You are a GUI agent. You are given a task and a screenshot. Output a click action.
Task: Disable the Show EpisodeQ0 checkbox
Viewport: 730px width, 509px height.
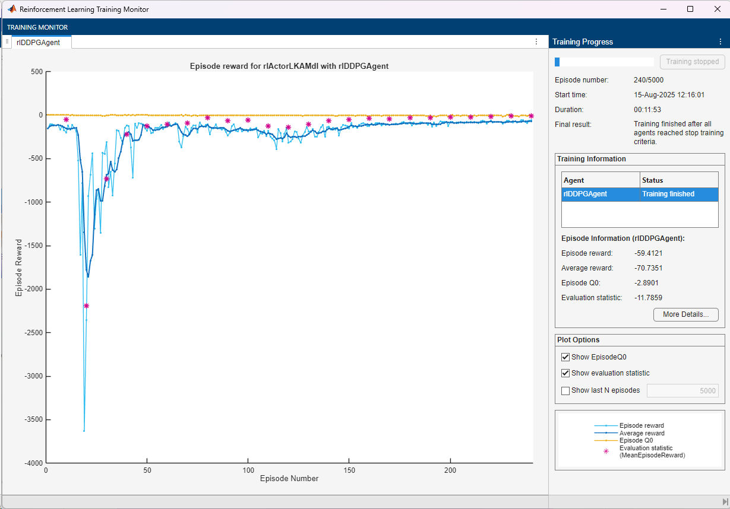click(x=565, y=357)
